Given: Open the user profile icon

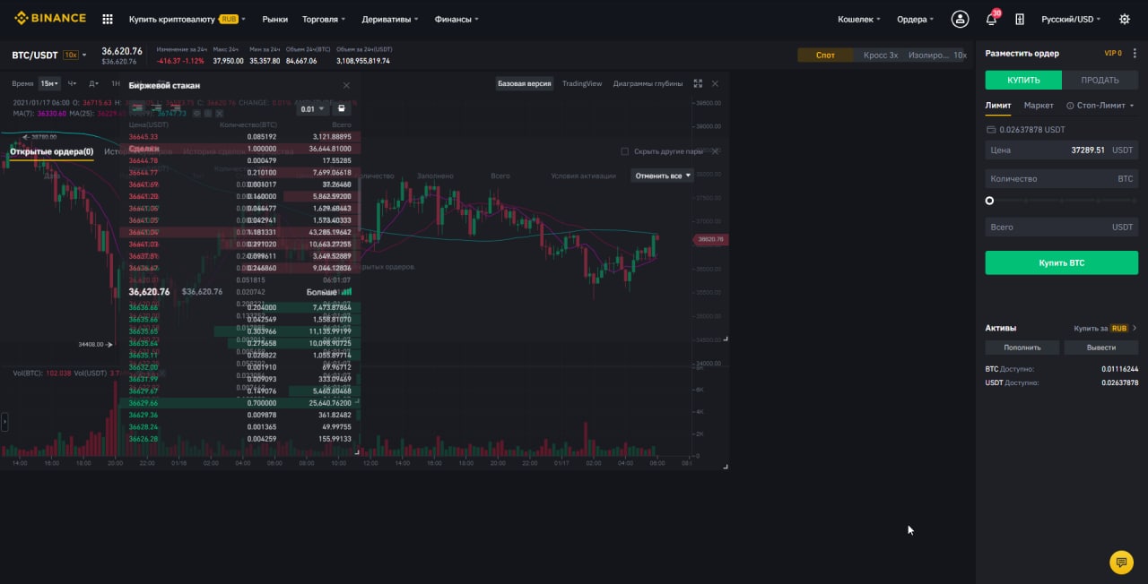Looking at the screenshot, I should pos(961,19).
